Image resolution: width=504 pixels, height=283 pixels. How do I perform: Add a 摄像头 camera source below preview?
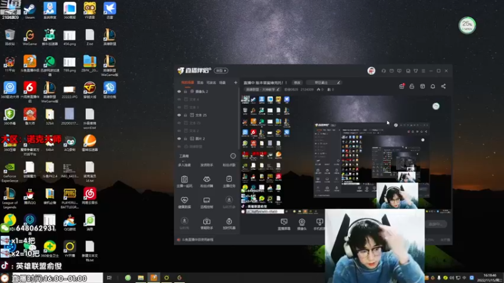tap(302, 225)
